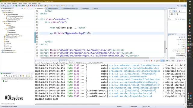Image resolution: width=193 pixels, height=108 pixels.
Task: Click the green Boot Dashboard toolbar icon
Action: coord(16,6)
